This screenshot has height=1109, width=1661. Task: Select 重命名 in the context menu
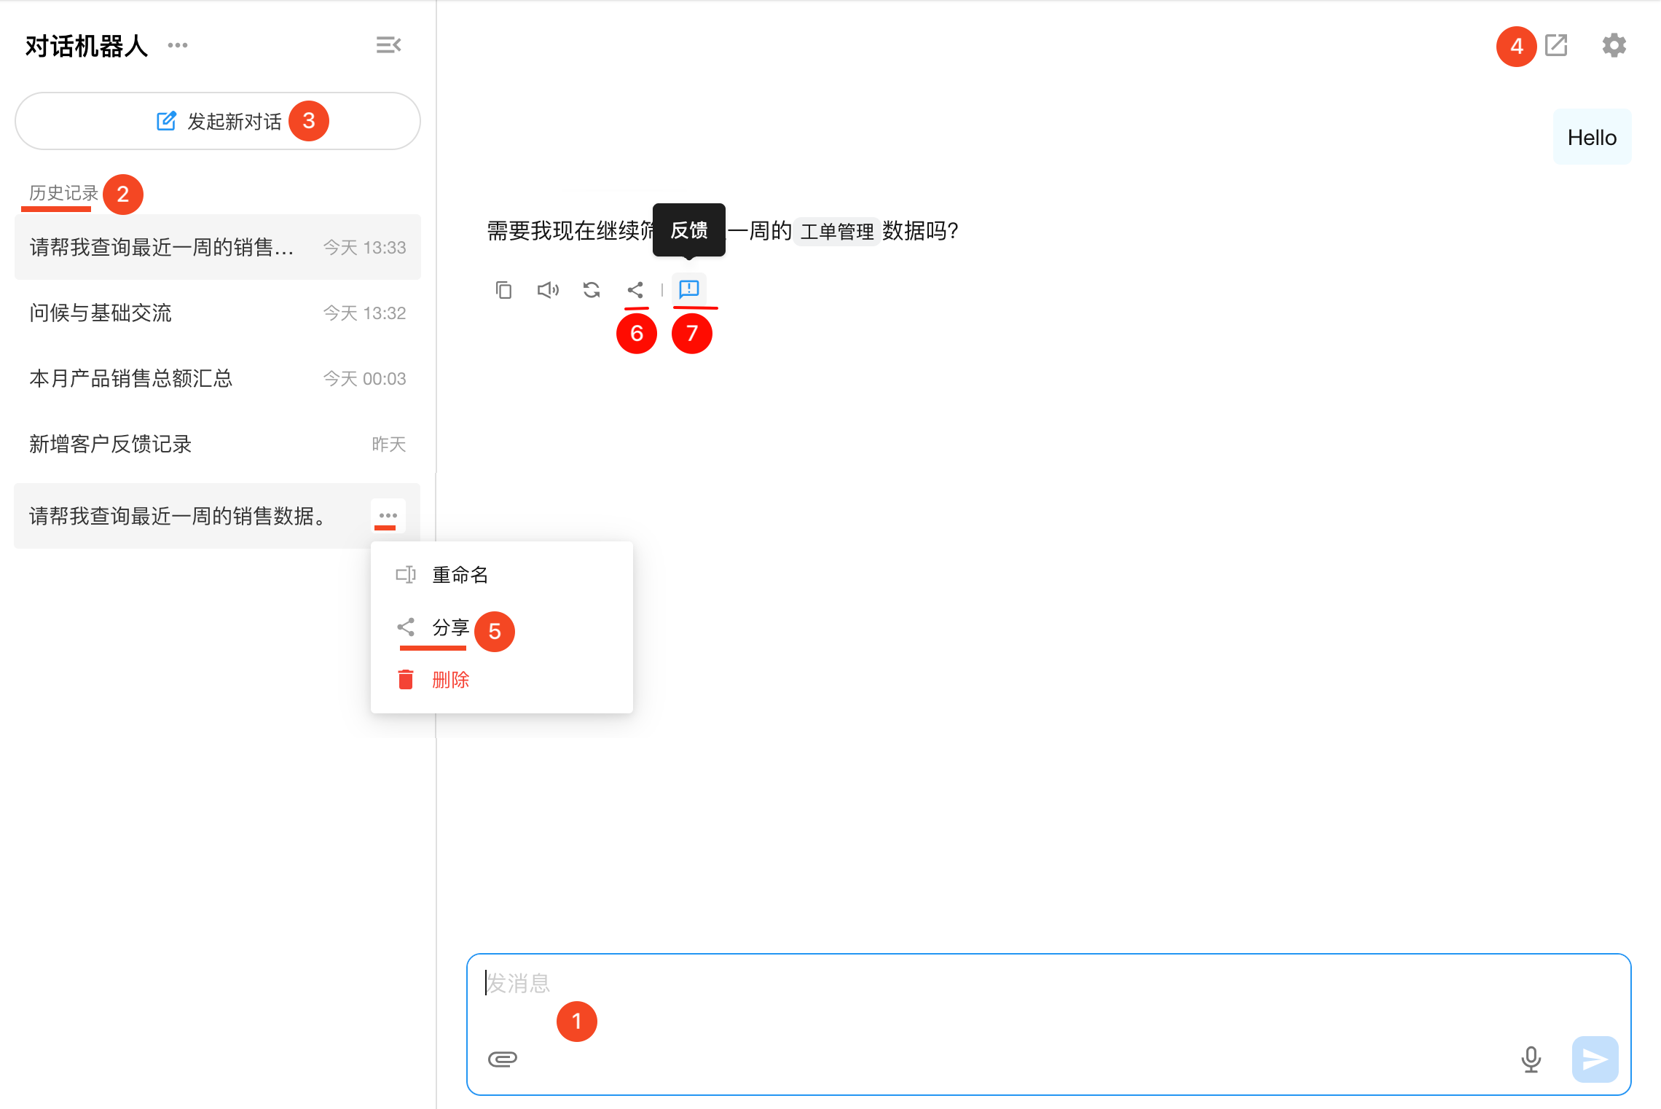pos(459,575)
